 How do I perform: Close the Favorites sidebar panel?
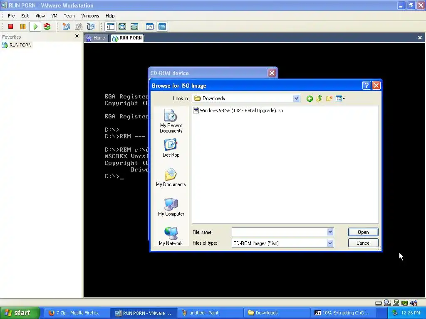(77, 36)
